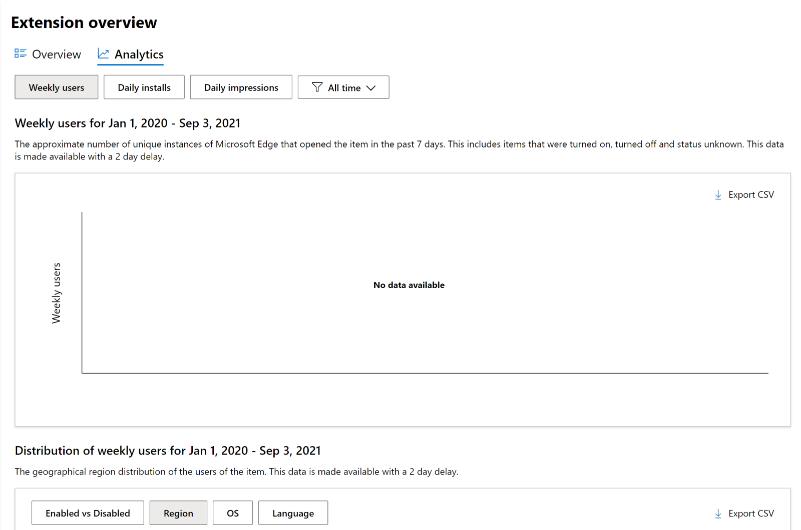Select the Language distribution button

[293, 512]
